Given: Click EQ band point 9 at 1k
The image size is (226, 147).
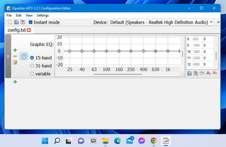Looking at the screenshot, I should [x=168, y=51].
